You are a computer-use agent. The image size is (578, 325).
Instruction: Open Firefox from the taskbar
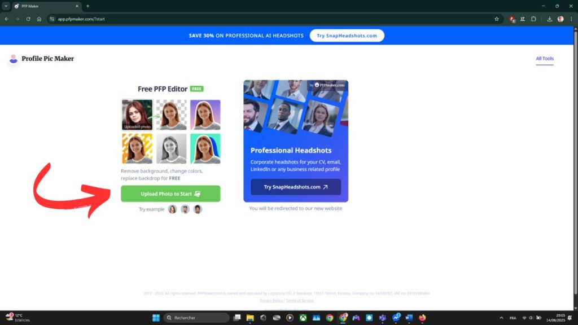(x=422, y=318)
